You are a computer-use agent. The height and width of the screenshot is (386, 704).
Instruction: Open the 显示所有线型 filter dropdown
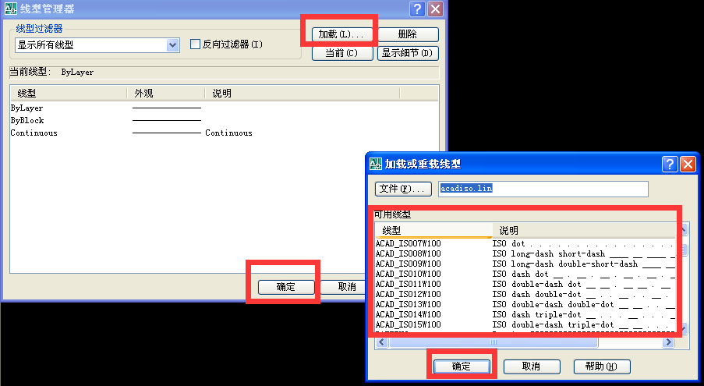[172, 45]
